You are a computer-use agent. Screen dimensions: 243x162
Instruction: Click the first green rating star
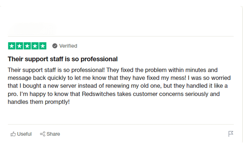pos(12,46)
